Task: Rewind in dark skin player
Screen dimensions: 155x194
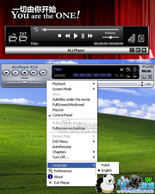Action: point(67,36)
